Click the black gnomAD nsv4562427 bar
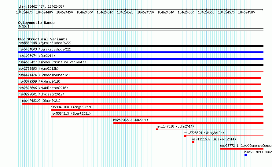272x167 pixels. click(x=141, y=65)
